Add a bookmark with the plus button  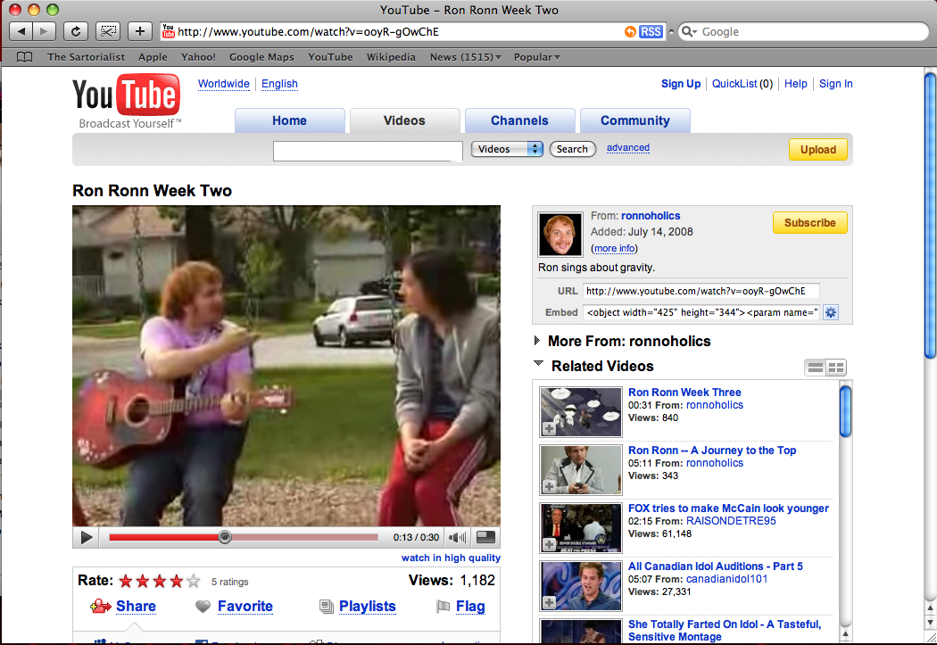click(x=139, y=31)
